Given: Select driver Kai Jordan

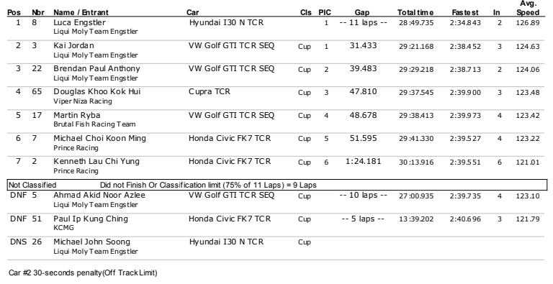Looking at the screenshot, I should 73,45.
